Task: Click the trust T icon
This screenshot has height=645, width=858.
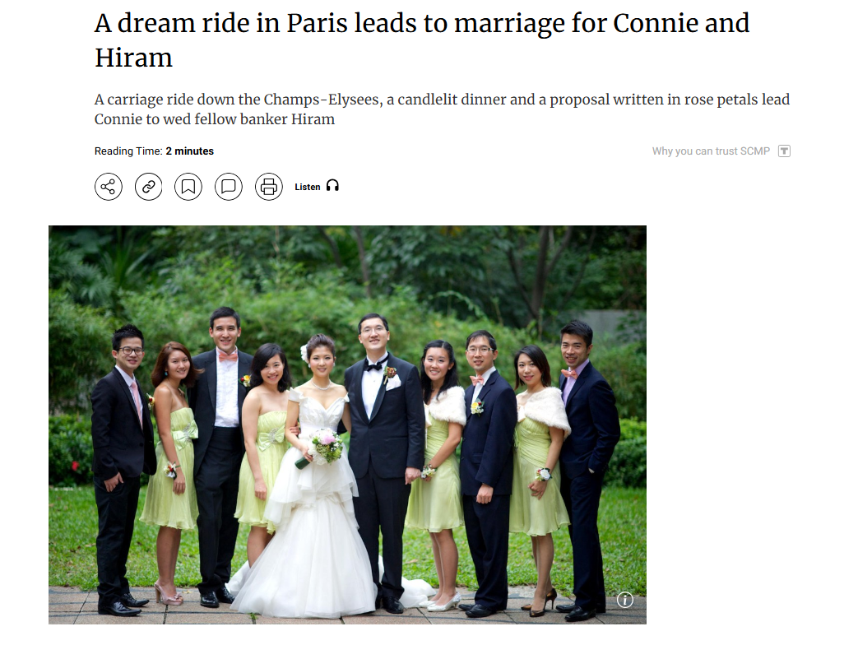Action: tap(784, 151)
